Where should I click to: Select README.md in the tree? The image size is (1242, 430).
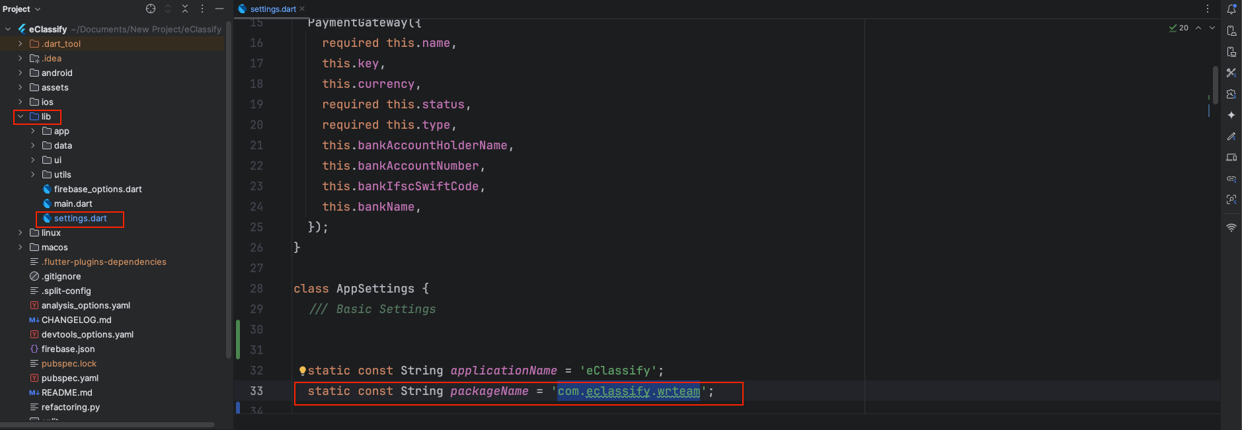pyautogui.click(x=67, y=392)
